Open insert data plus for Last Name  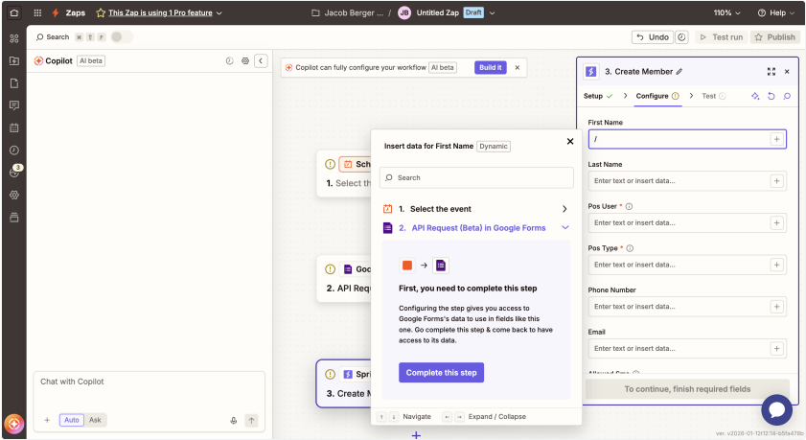(776, 181)
